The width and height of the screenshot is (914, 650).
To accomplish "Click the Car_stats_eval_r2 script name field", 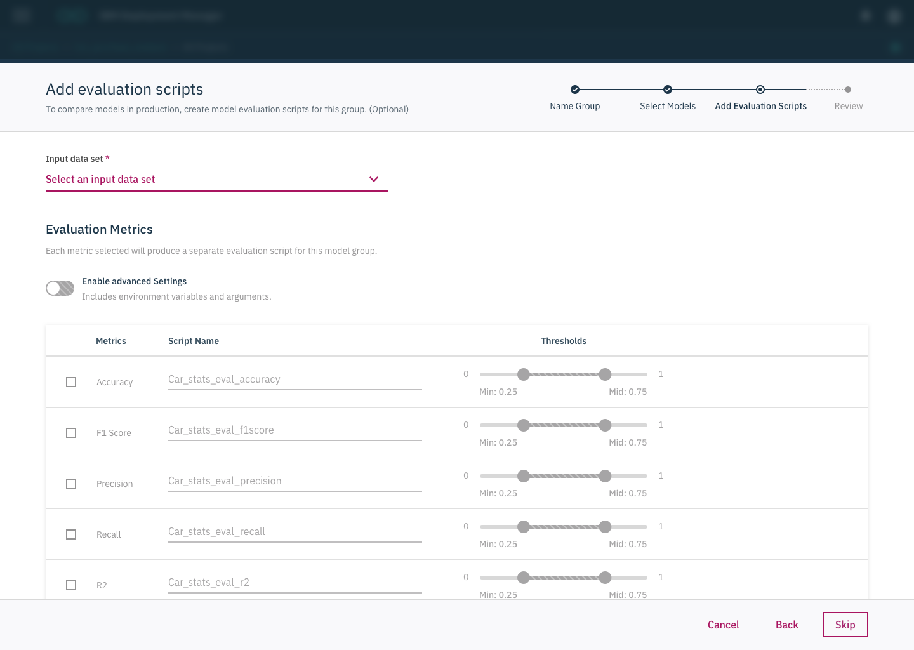I will pos(295,583).
